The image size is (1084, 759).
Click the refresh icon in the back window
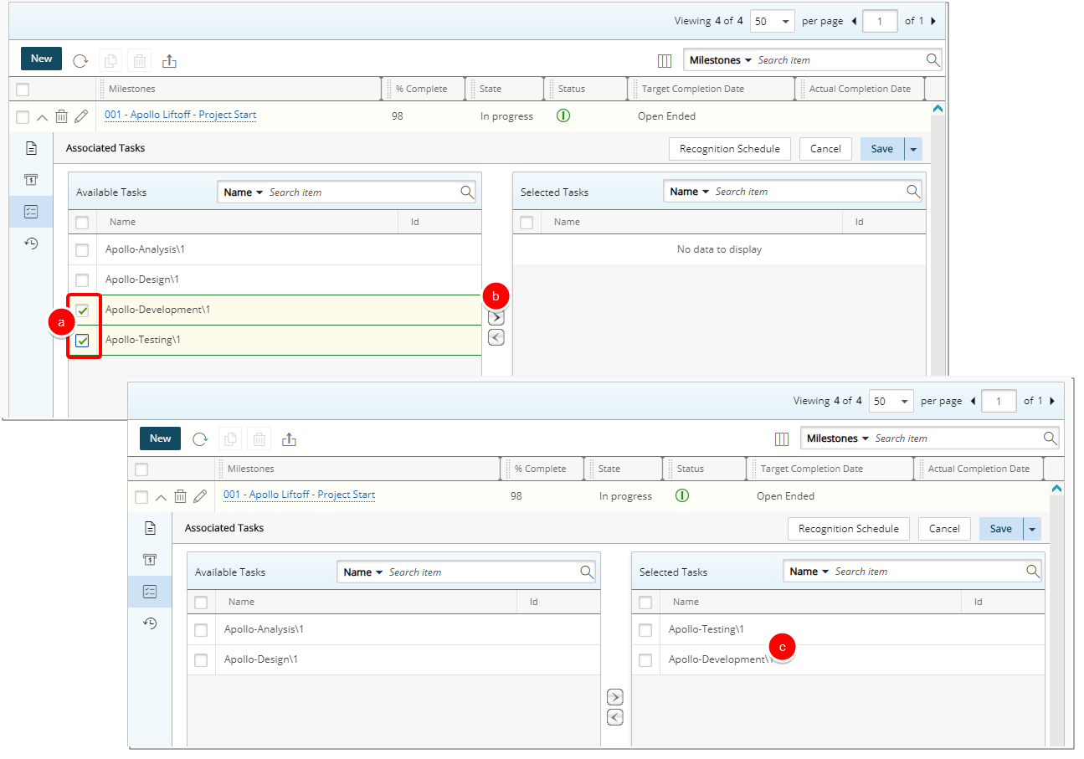[x=80, y=60]
